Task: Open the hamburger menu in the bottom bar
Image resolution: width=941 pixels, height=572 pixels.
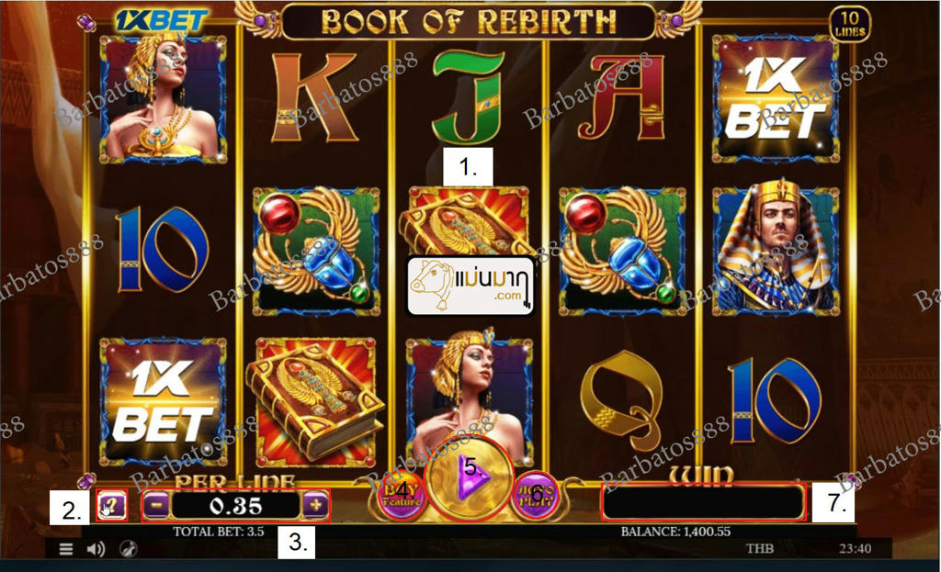Action: tap(66, 549)
